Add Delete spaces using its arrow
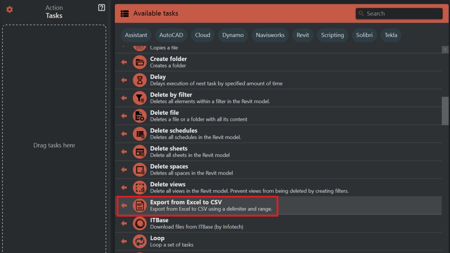The image size is (450, 253). [x=124, y=169]
